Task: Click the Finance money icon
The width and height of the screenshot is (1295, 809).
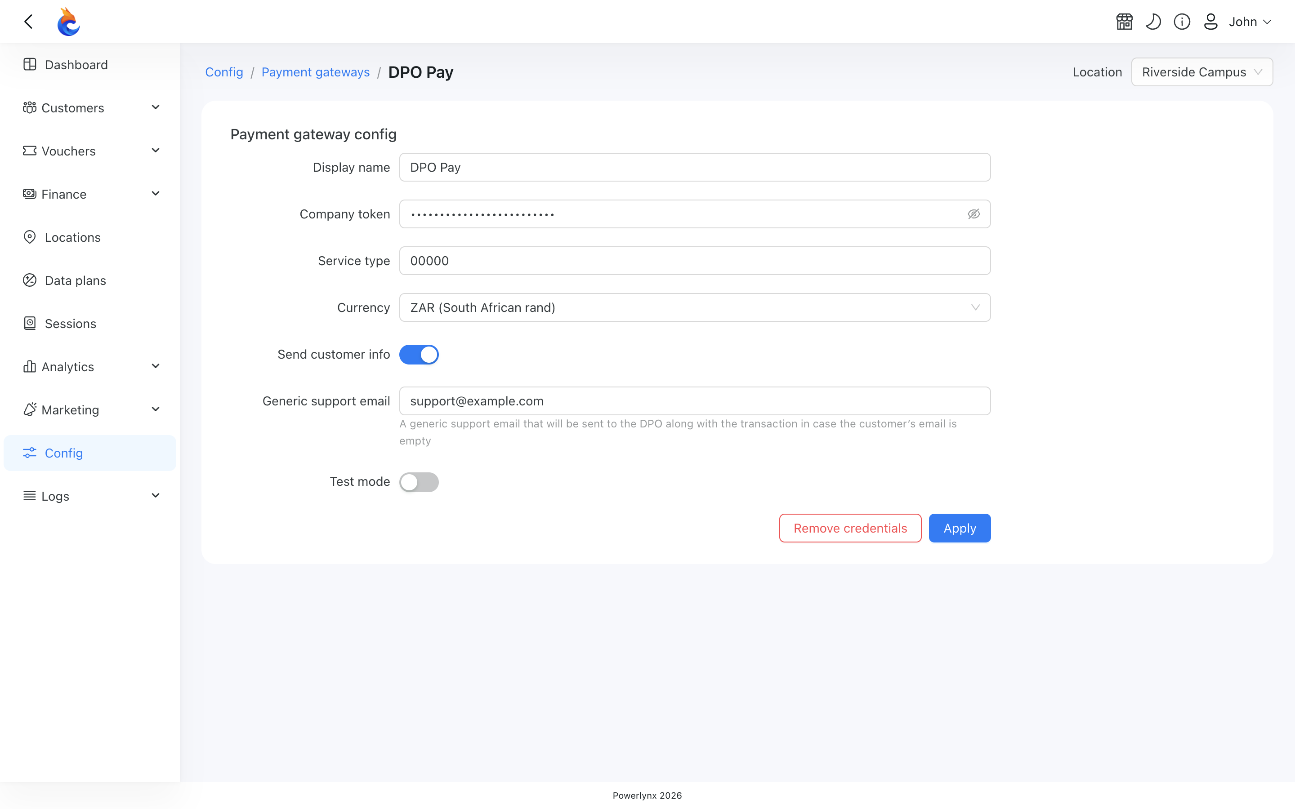Action: coord(30,194)
